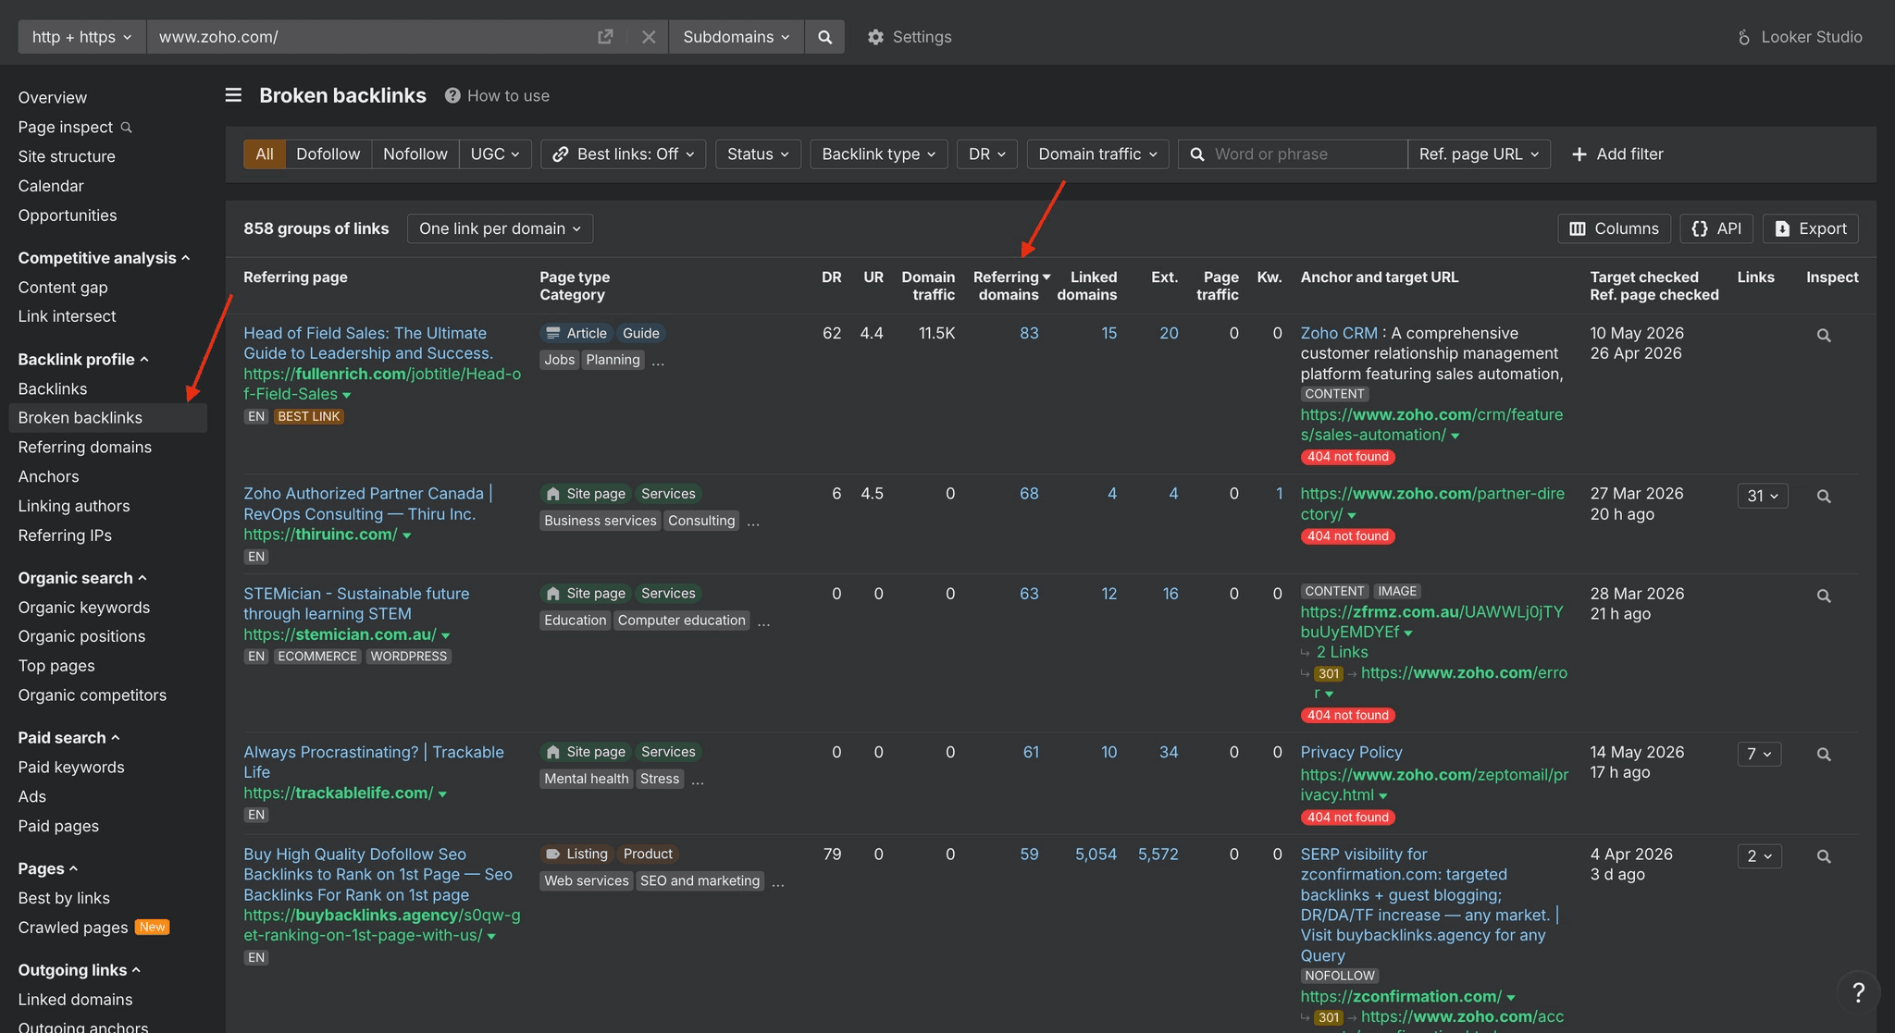Click the 83 referring domains value
The height and width of the screenshot is (1033, 1895).
pos(1029,333)
